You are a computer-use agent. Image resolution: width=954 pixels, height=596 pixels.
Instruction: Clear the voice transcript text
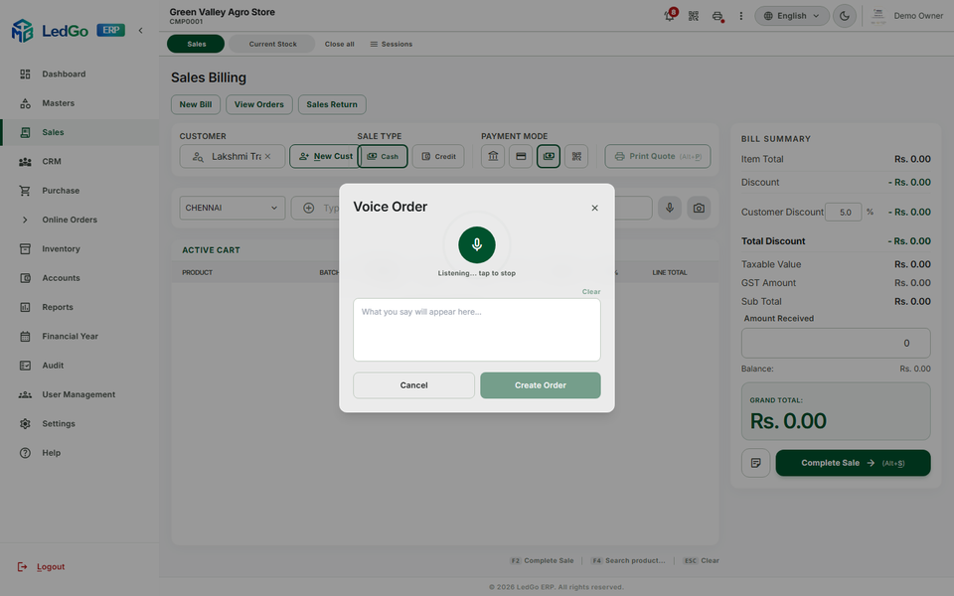590,292
